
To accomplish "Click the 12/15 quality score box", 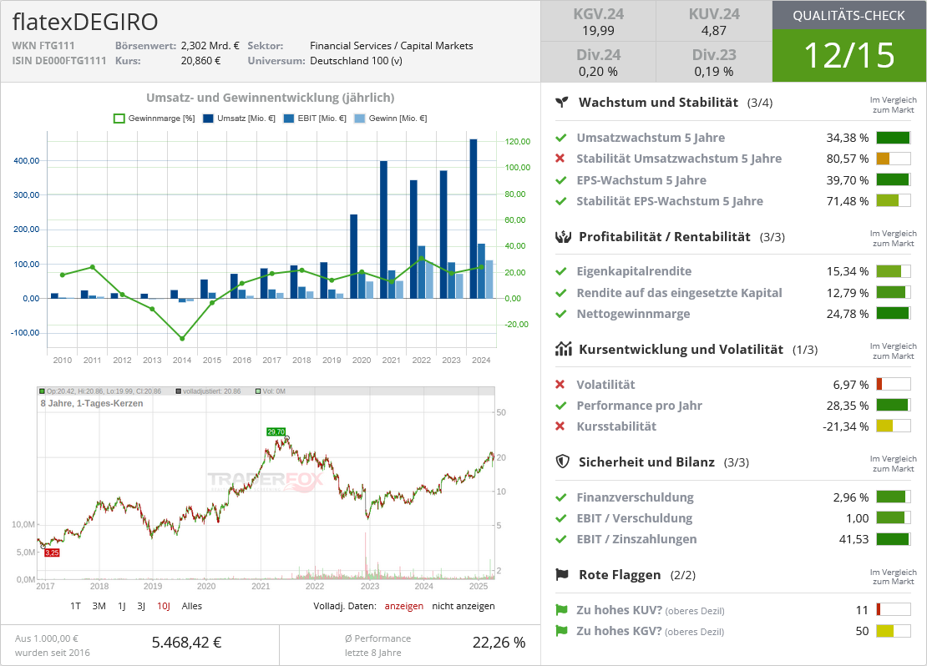I will (849, 56).
